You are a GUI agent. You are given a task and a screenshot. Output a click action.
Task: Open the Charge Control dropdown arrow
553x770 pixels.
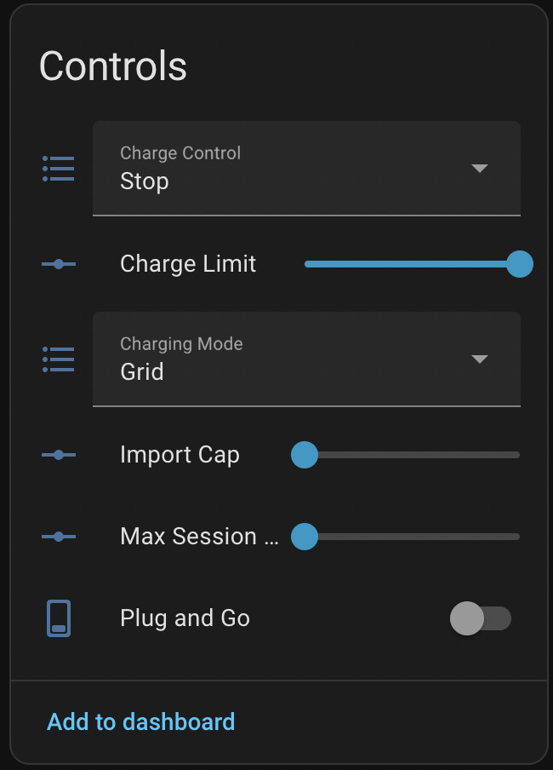coord(480,169)
